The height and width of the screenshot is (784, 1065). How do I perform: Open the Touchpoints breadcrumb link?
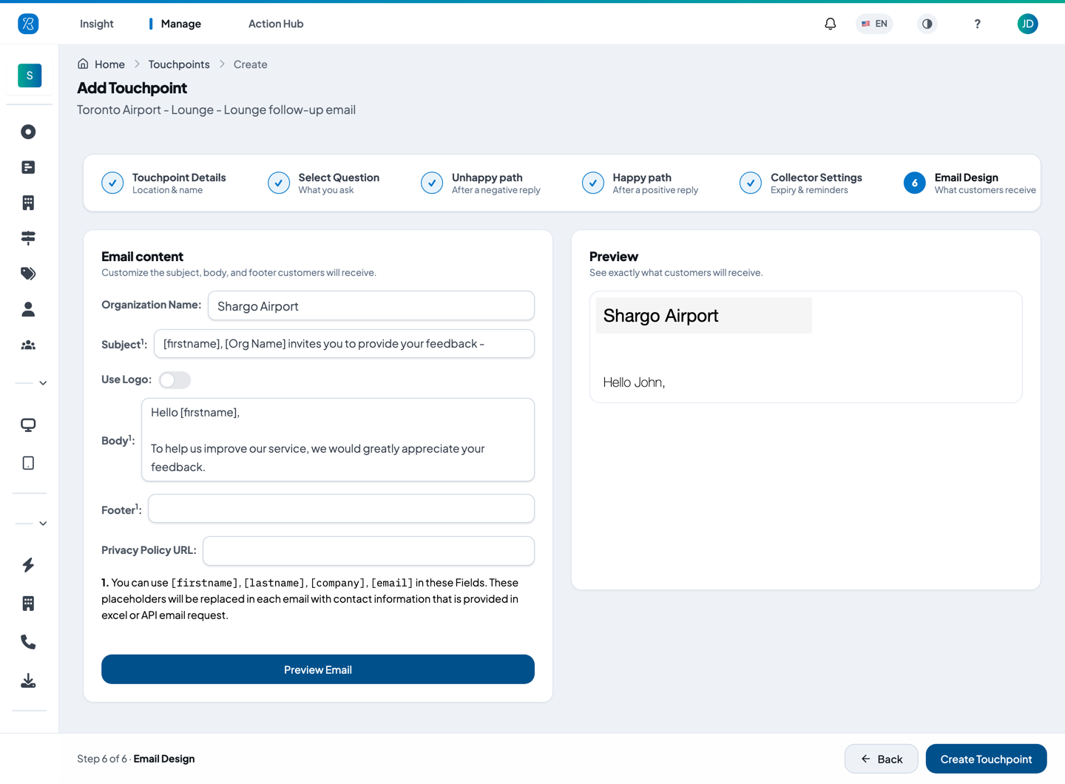pyautogui.click(x=179, y=64)
